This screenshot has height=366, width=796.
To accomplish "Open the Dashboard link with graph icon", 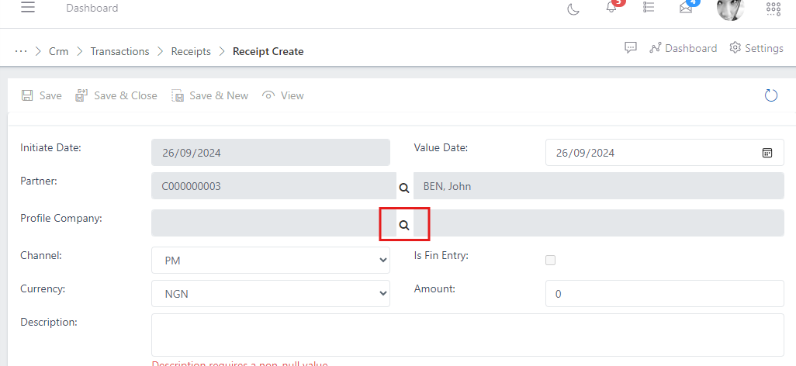I will (x=684, y=48).
